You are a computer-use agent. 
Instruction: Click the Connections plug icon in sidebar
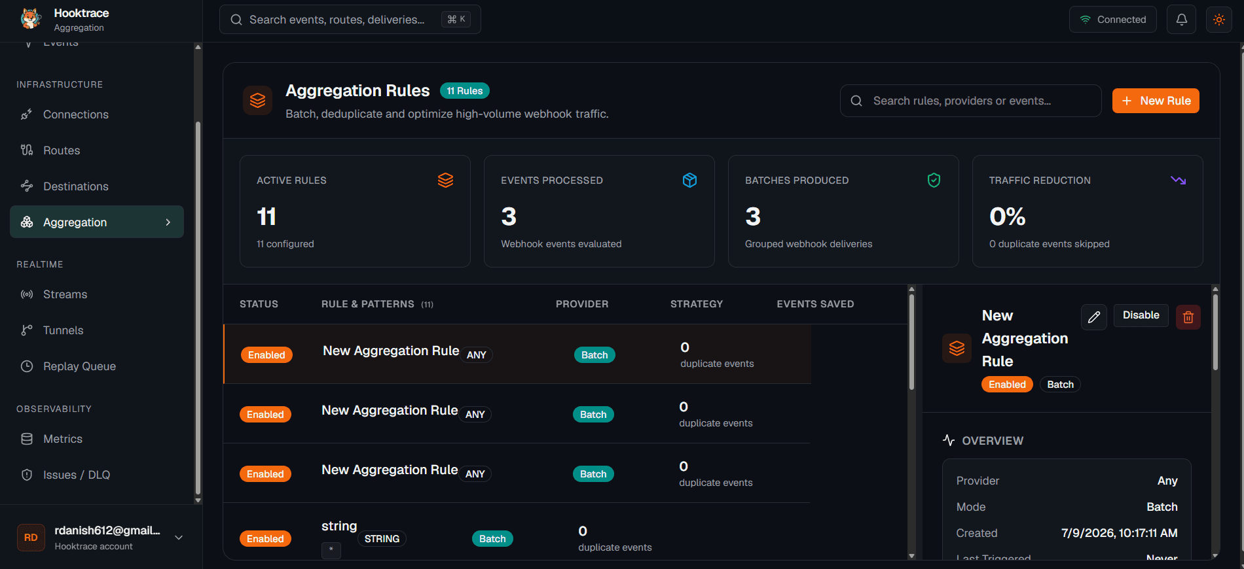(x=27, y=114)
